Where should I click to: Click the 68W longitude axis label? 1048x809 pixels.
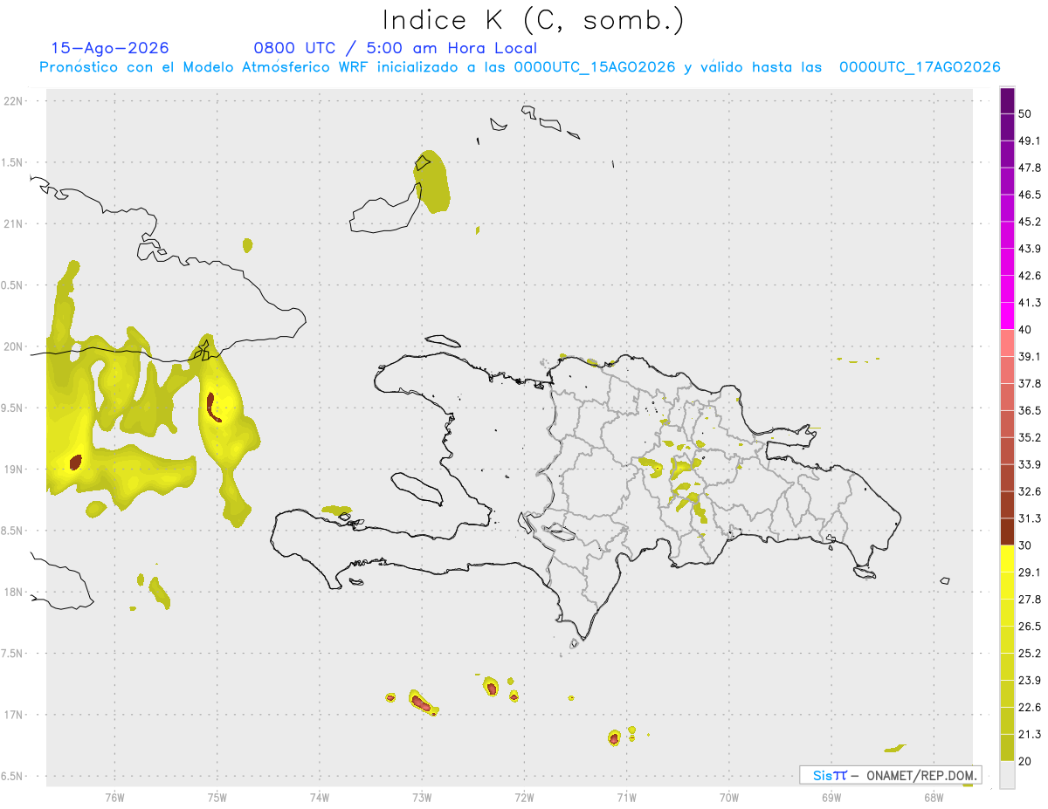934,798
